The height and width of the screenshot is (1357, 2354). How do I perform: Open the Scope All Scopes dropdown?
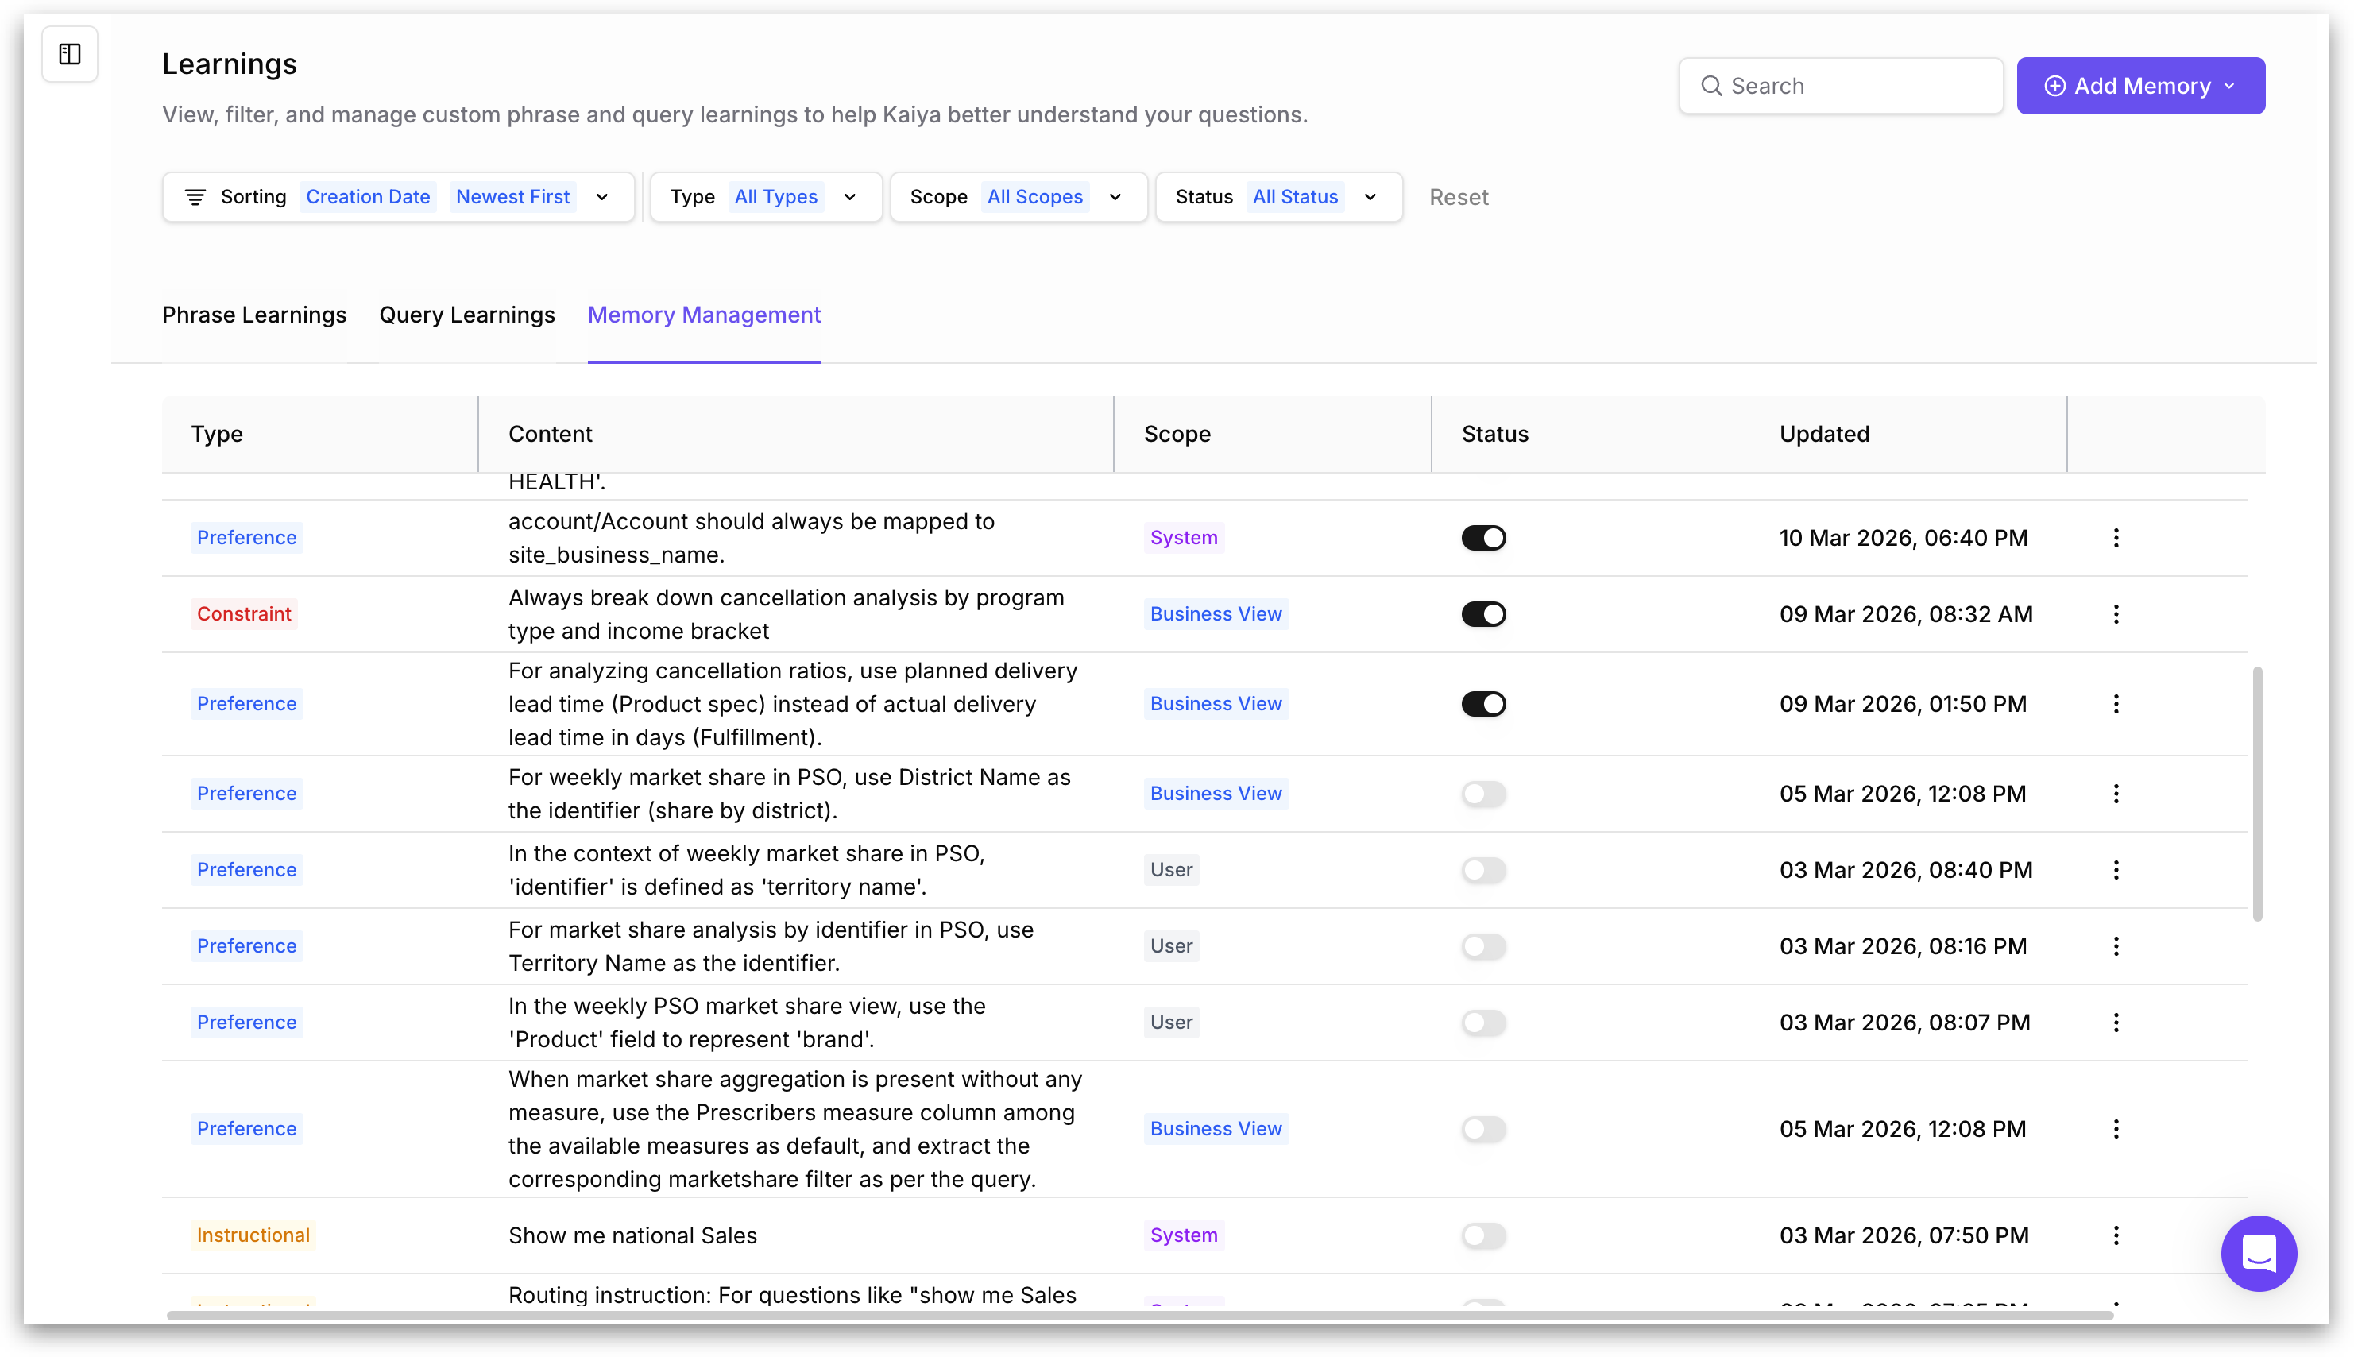1018,197
